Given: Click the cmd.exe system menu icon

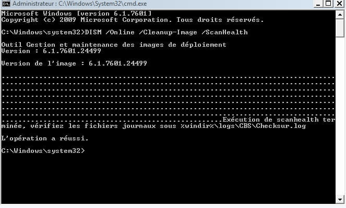Looking at the screenshot, I should click(x=6, y=4).
